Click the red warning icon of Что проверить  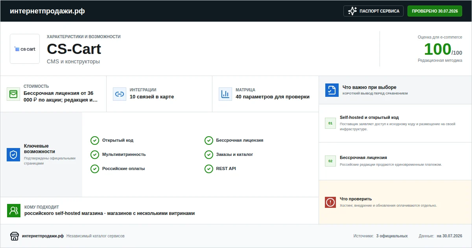tap(330, 202)
